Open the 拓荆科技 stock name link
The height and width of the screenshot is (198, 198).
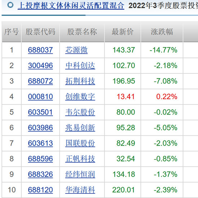(80, 81)
